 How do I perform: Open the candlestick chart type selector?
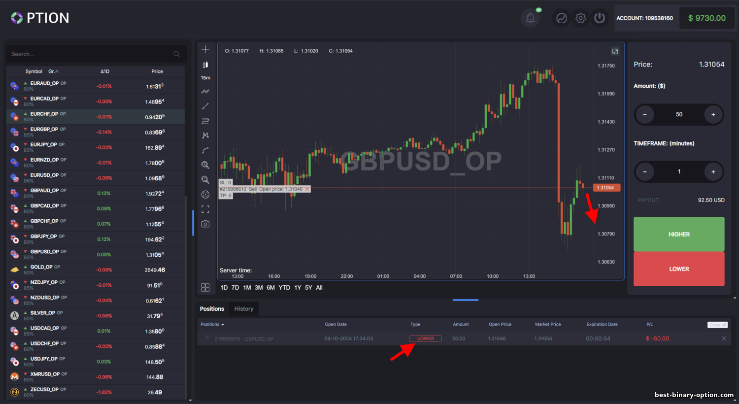click(205, 65)
